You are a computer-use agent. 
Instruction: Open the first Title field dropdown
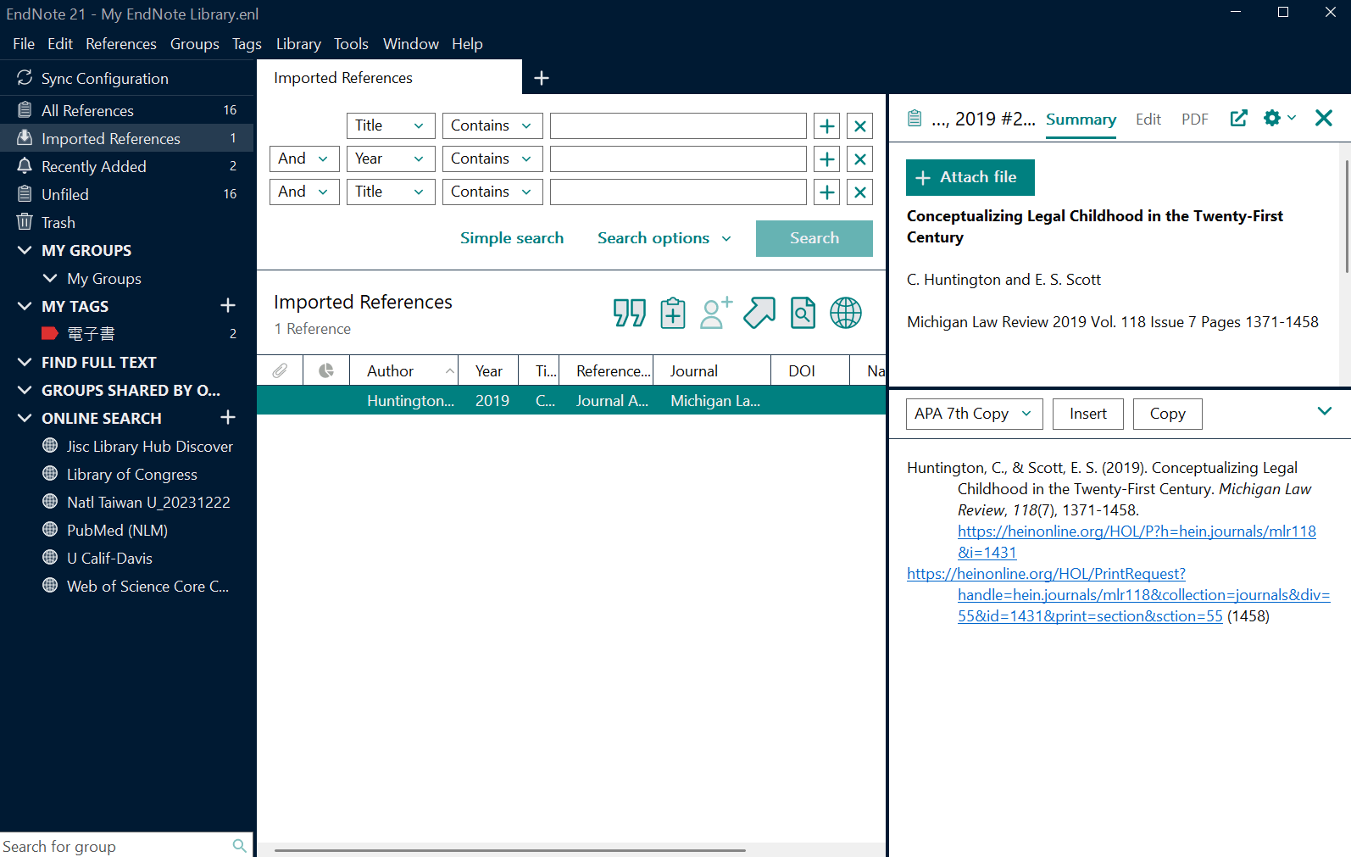point(391,125)
